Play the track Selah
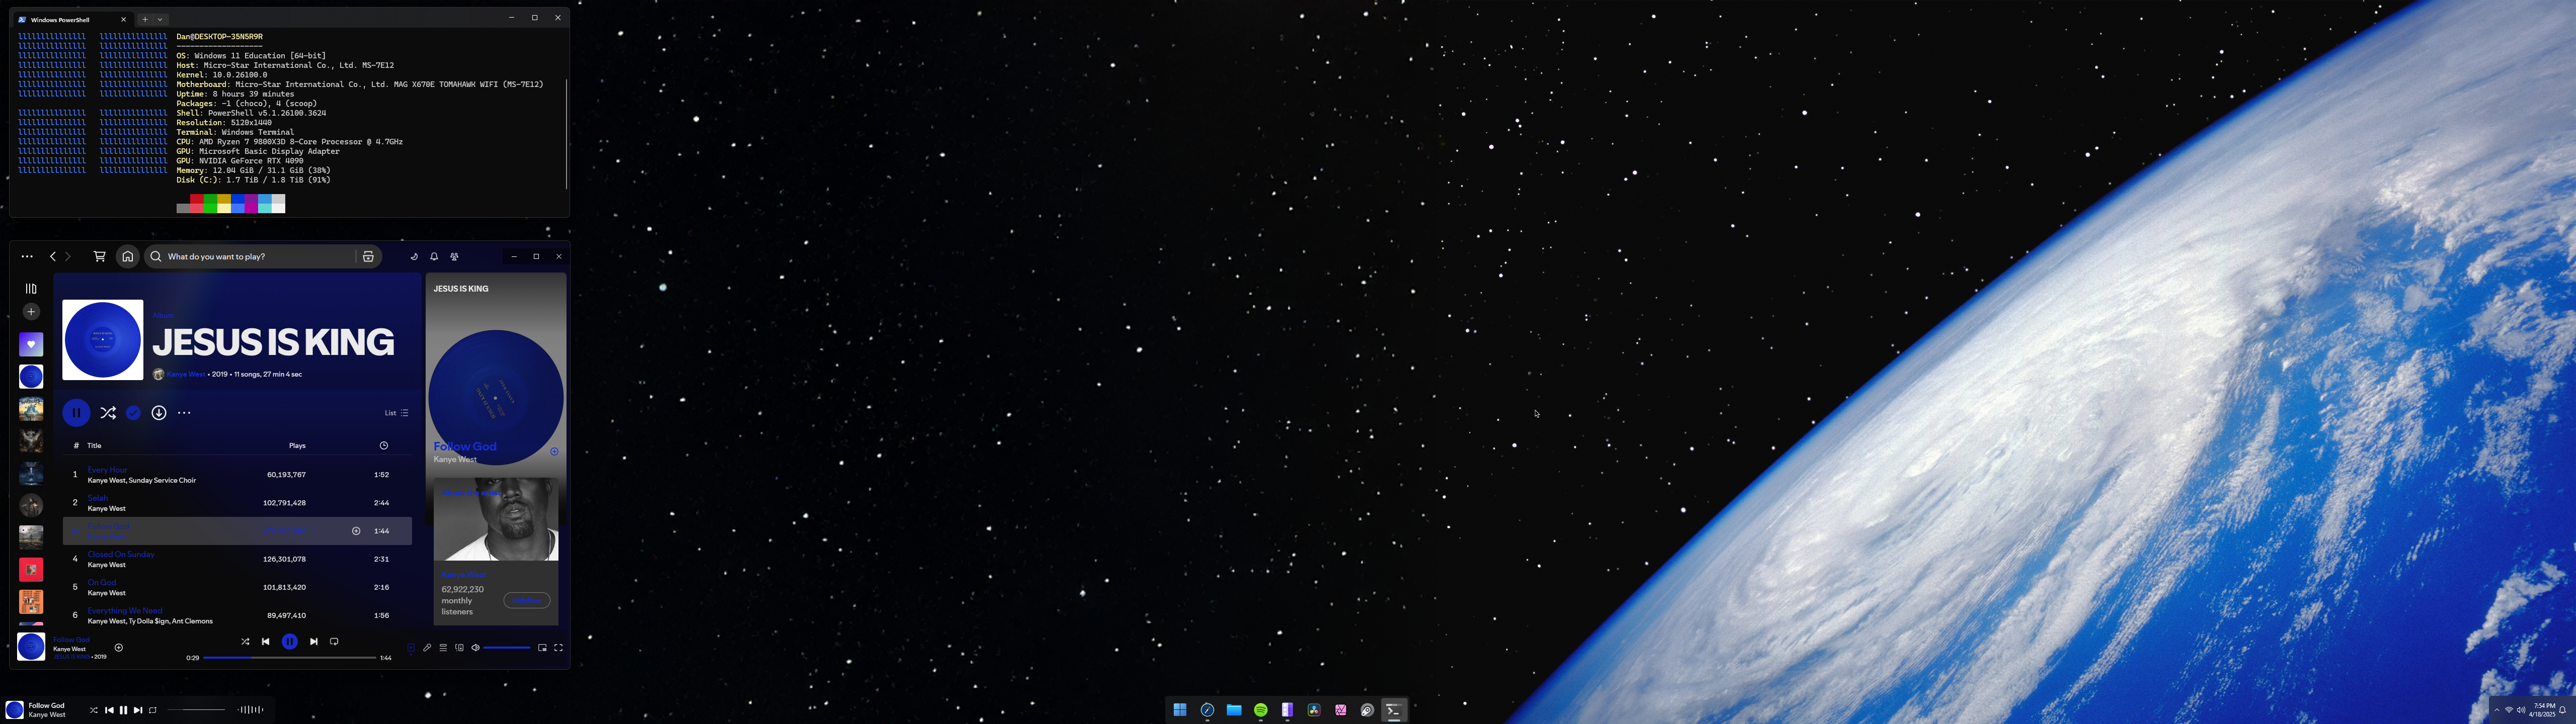Image resolution: width=2576 pixels, height=724 pixels. pos(98,498)
